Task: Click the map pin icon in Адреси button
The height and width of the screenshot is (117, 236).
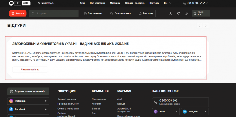Action: (11, 91)
